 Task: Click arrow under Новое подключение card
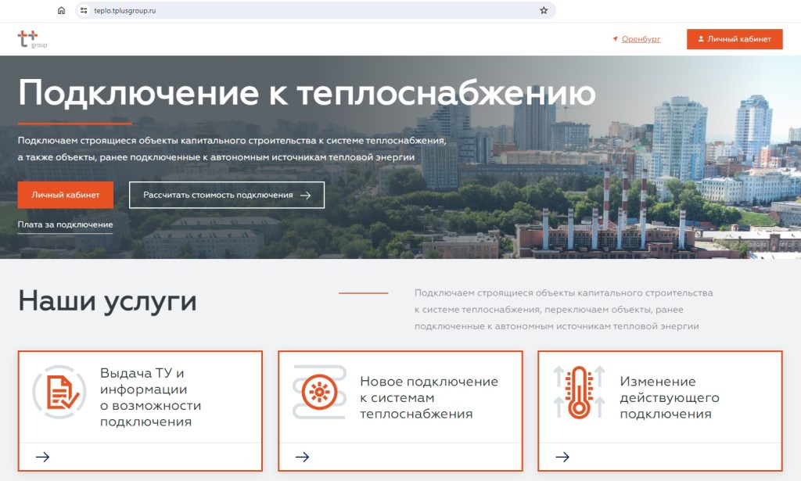pos(303,457)
